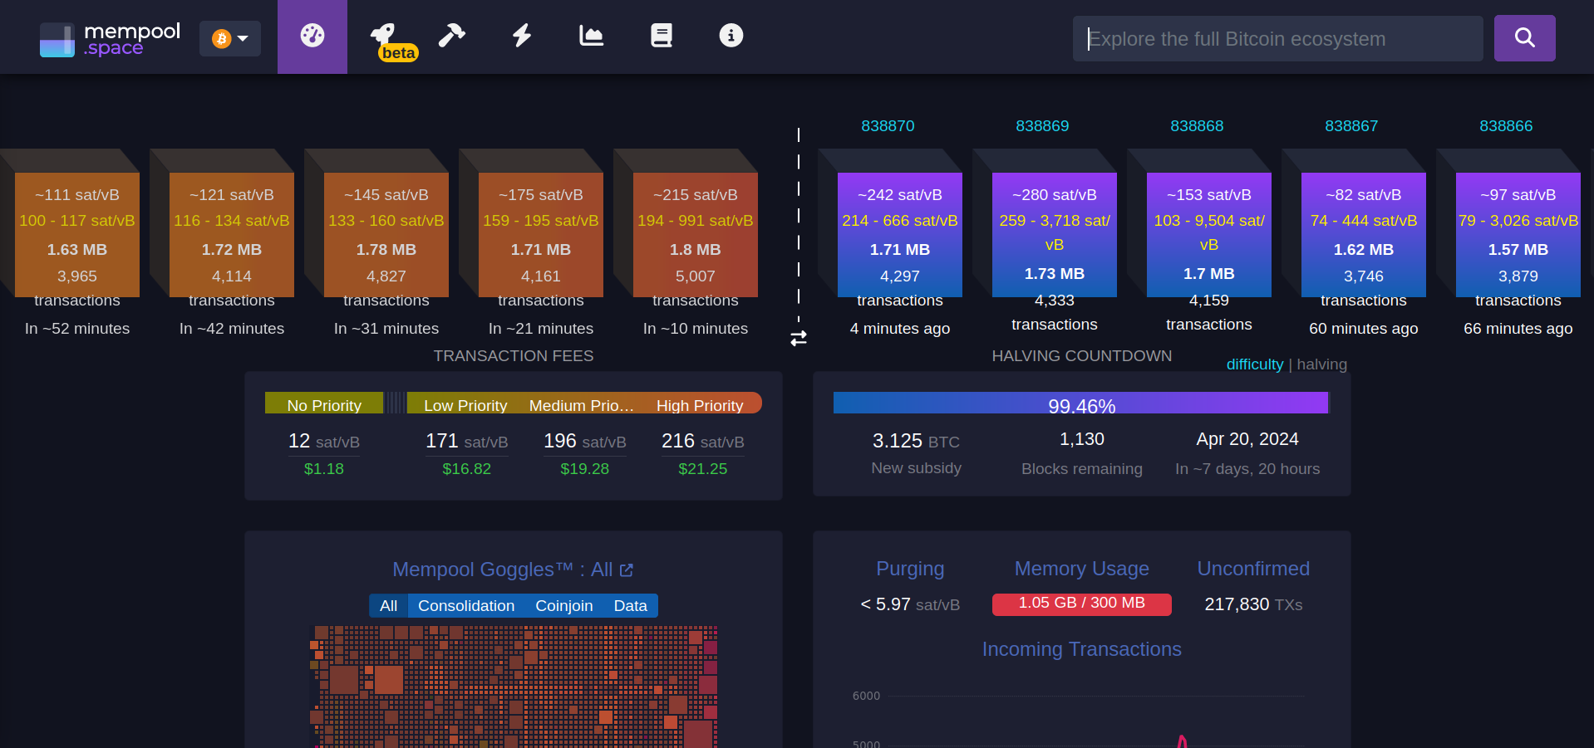
Task: Select the Consolidation goggles filter
Action: coord(465,606)
